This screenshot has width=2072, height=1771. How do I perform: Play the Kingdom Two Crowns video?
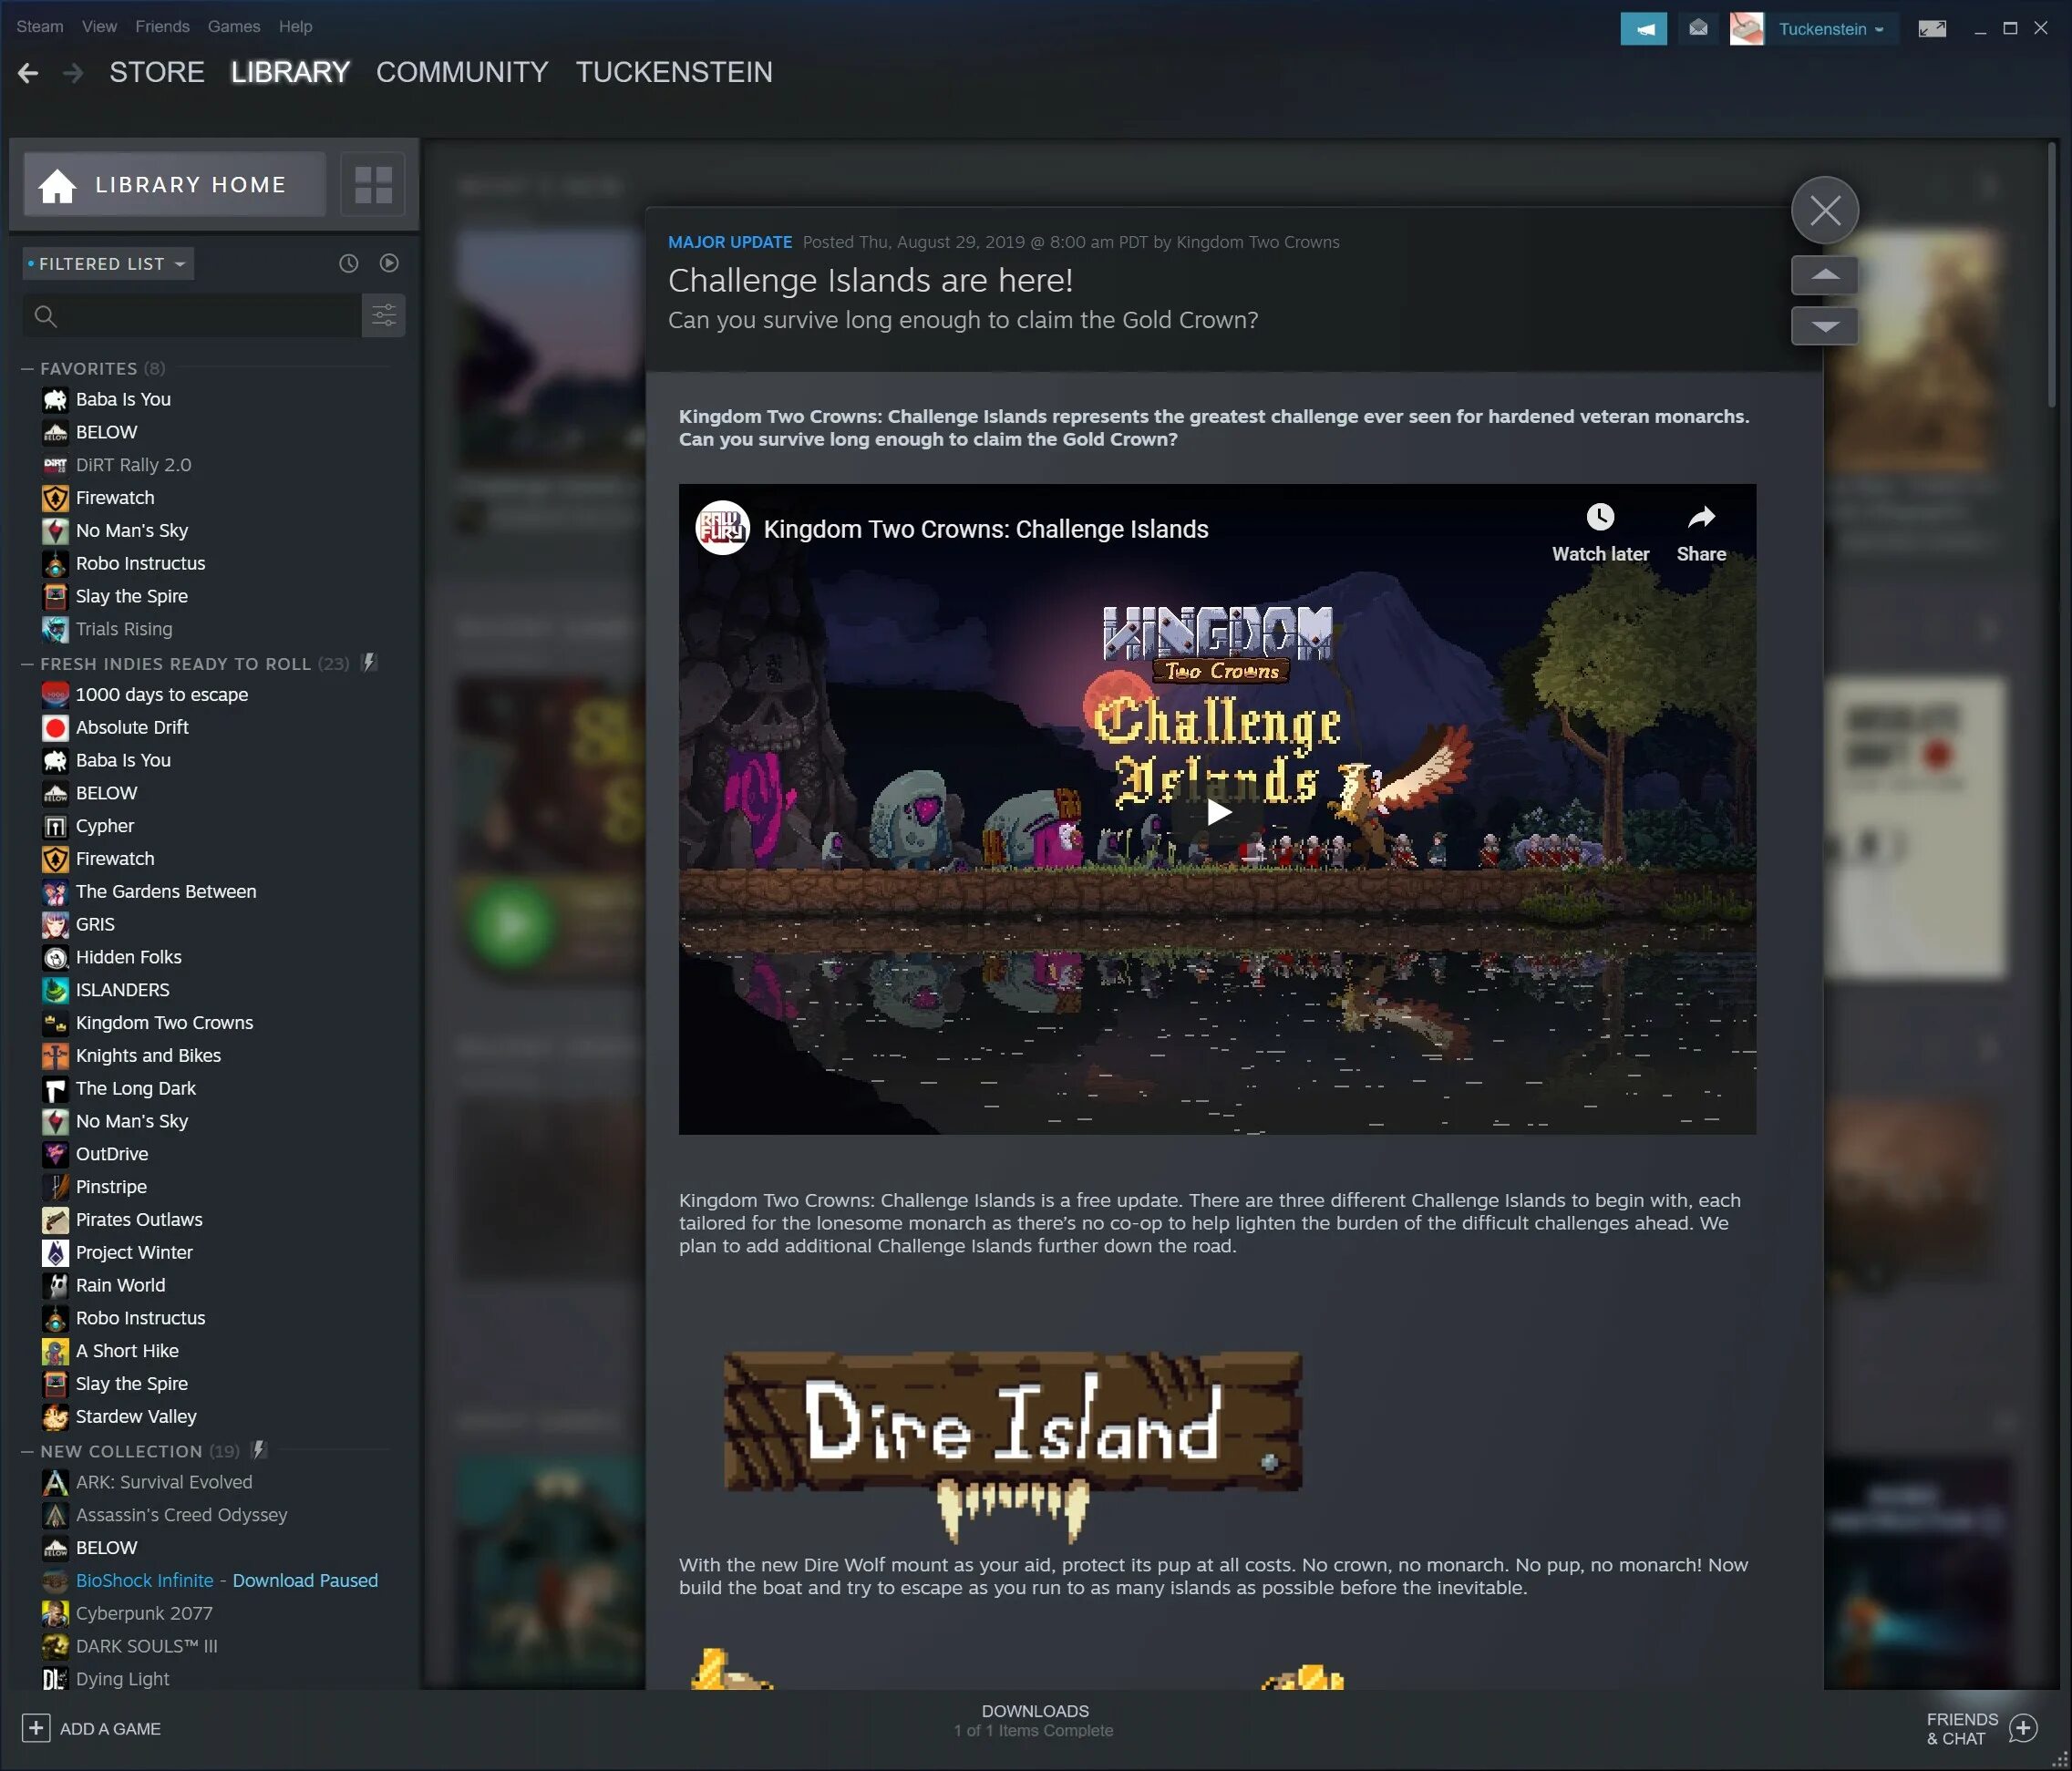[1217, 811]
